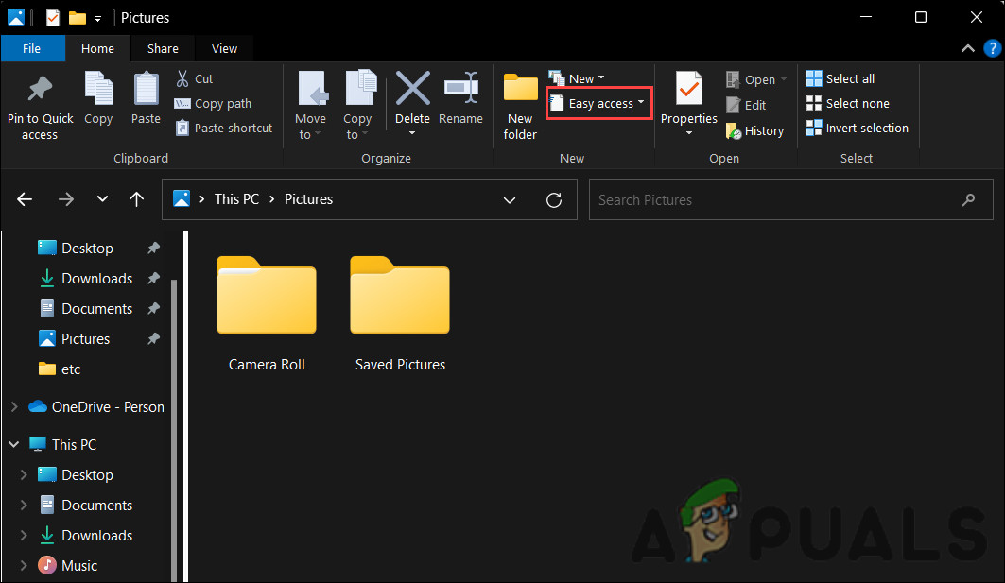
Task: Collapse the This PC tree node
Action: pos(14,445)
